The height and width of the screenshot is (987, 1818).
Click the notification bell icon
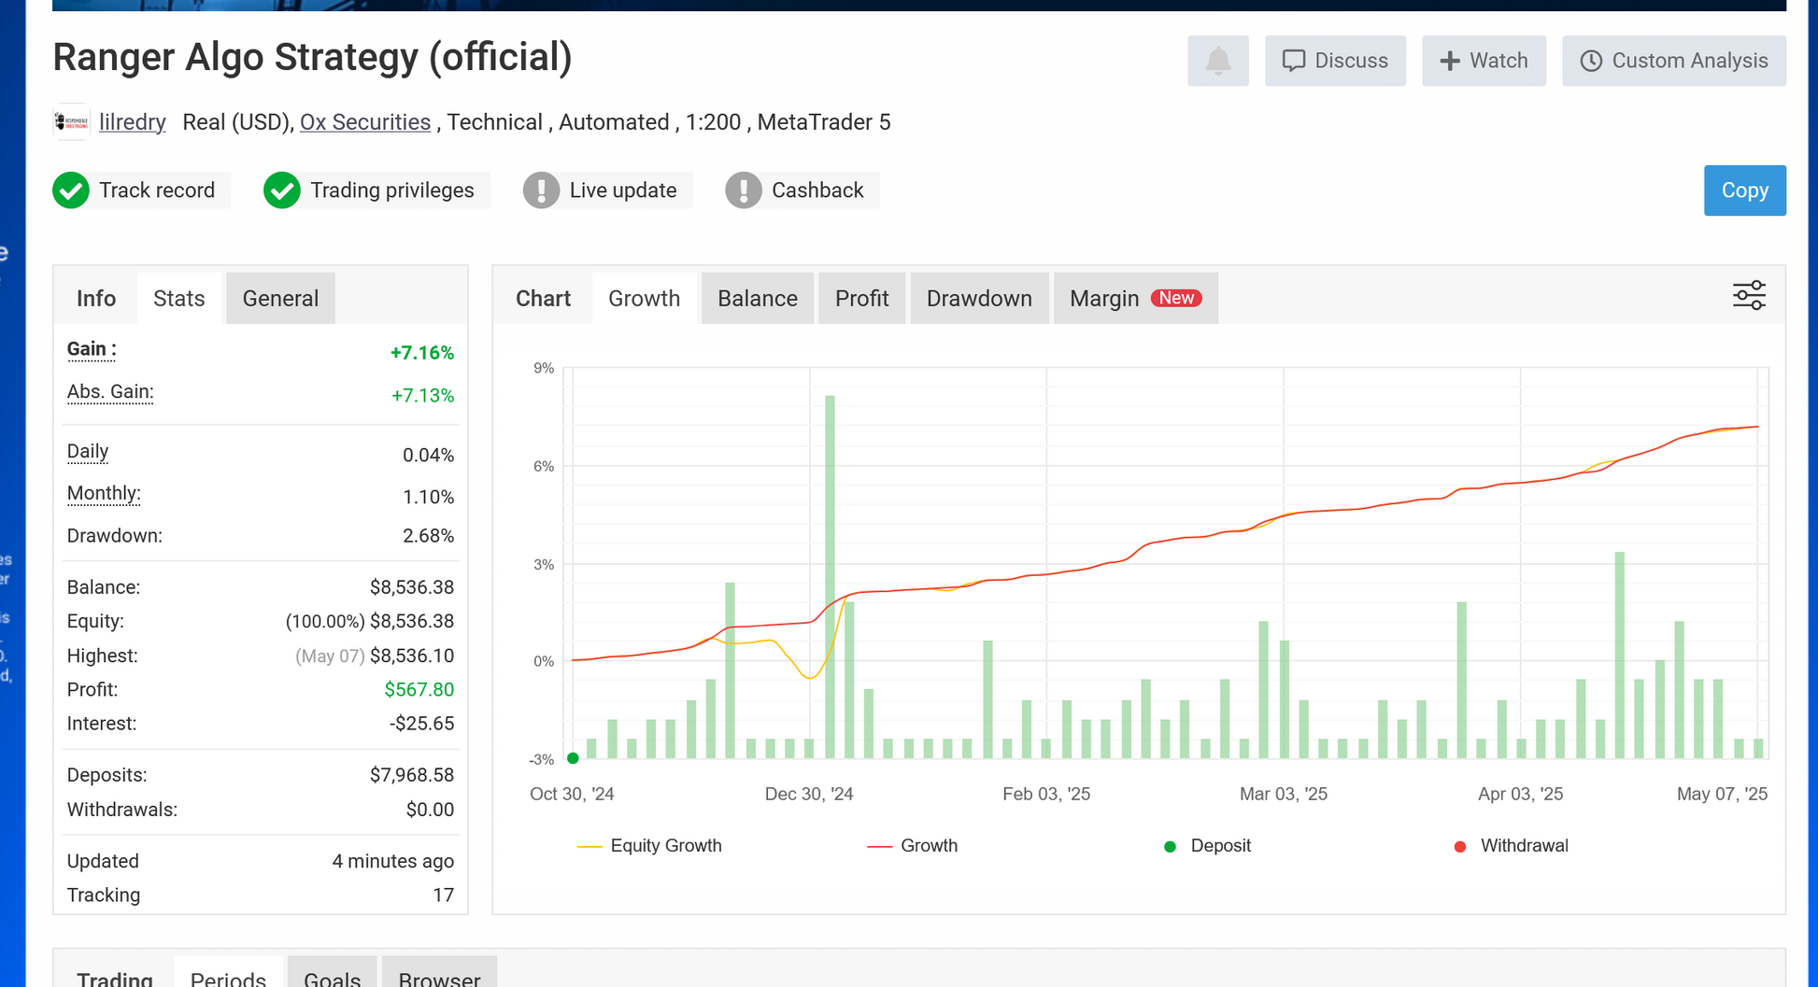[1217, 62]
